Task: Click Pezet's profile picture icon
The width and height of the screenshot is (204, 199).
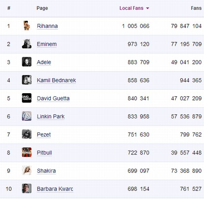Action: tap(27, 134)
